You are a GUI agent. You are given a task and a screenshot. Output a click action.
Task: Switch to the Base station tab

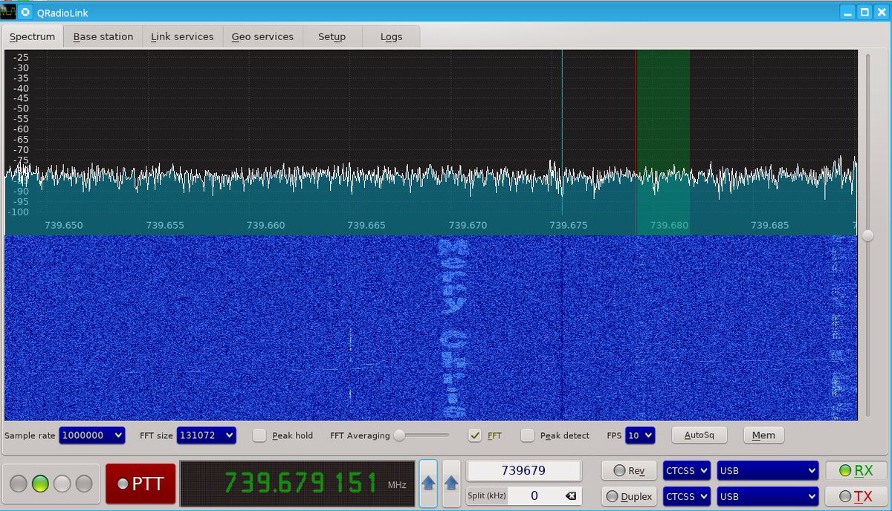(103, 36)
